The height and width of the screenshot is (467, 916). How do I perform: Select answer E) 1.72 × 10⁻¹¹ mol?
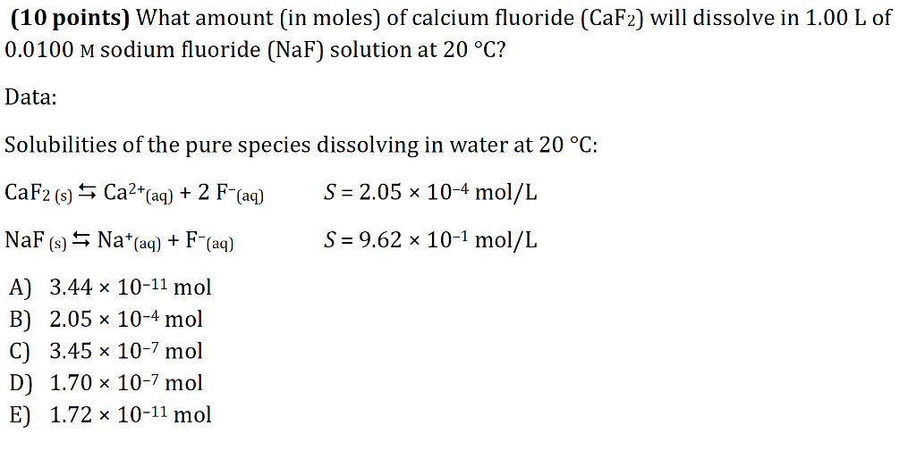click(110, 414)
